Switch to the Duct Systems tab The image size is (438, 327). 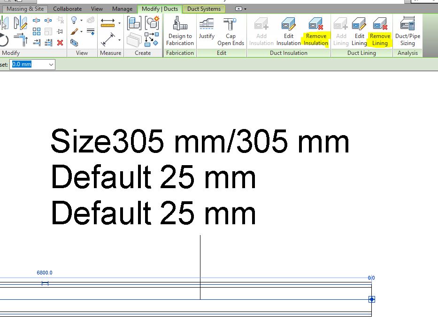(x=204, y=8)
